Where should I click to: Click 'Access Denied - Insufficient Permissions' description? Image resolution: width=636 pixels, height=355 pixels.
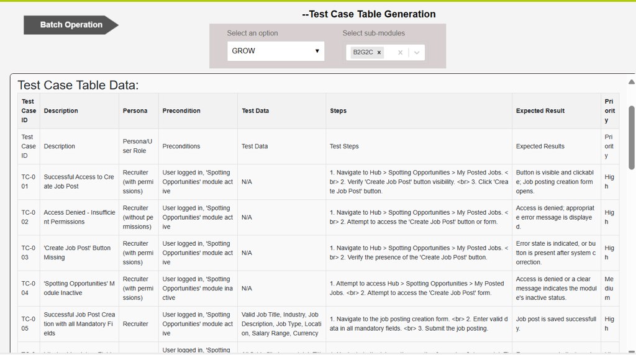click(79, 217)
